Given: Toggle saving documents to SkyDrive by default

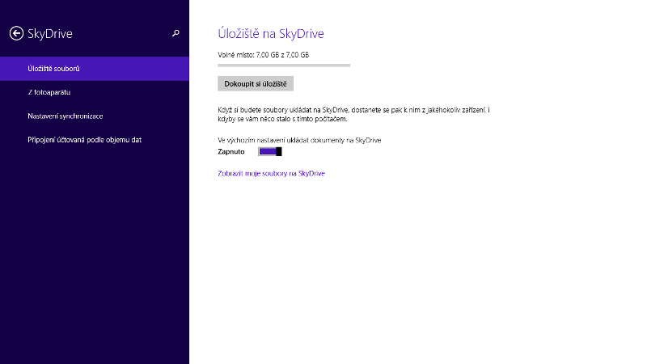Looking at the screenshot, I should pos(269,151).
